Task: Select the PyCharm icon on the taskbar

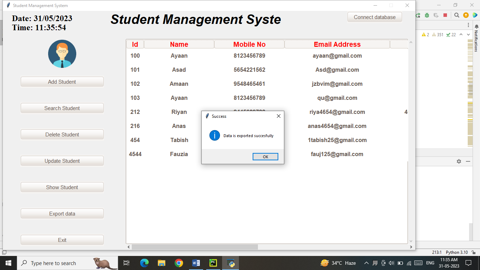Action: tap(213, 263)
